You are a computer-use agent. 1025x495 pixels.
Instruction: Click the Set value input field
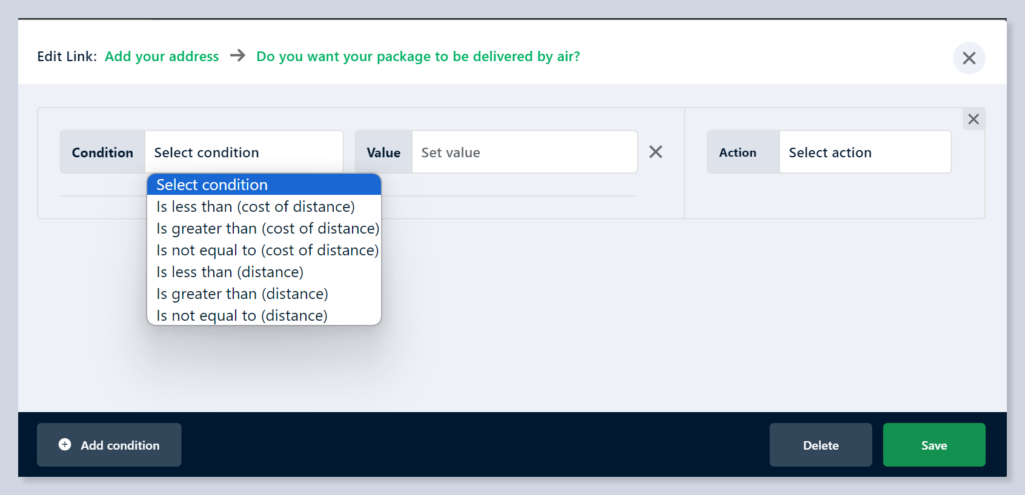[524, 152]
